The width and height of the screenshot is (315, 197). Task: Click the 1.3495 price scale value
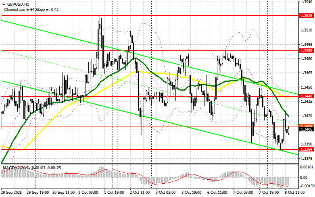pos(307,45)
